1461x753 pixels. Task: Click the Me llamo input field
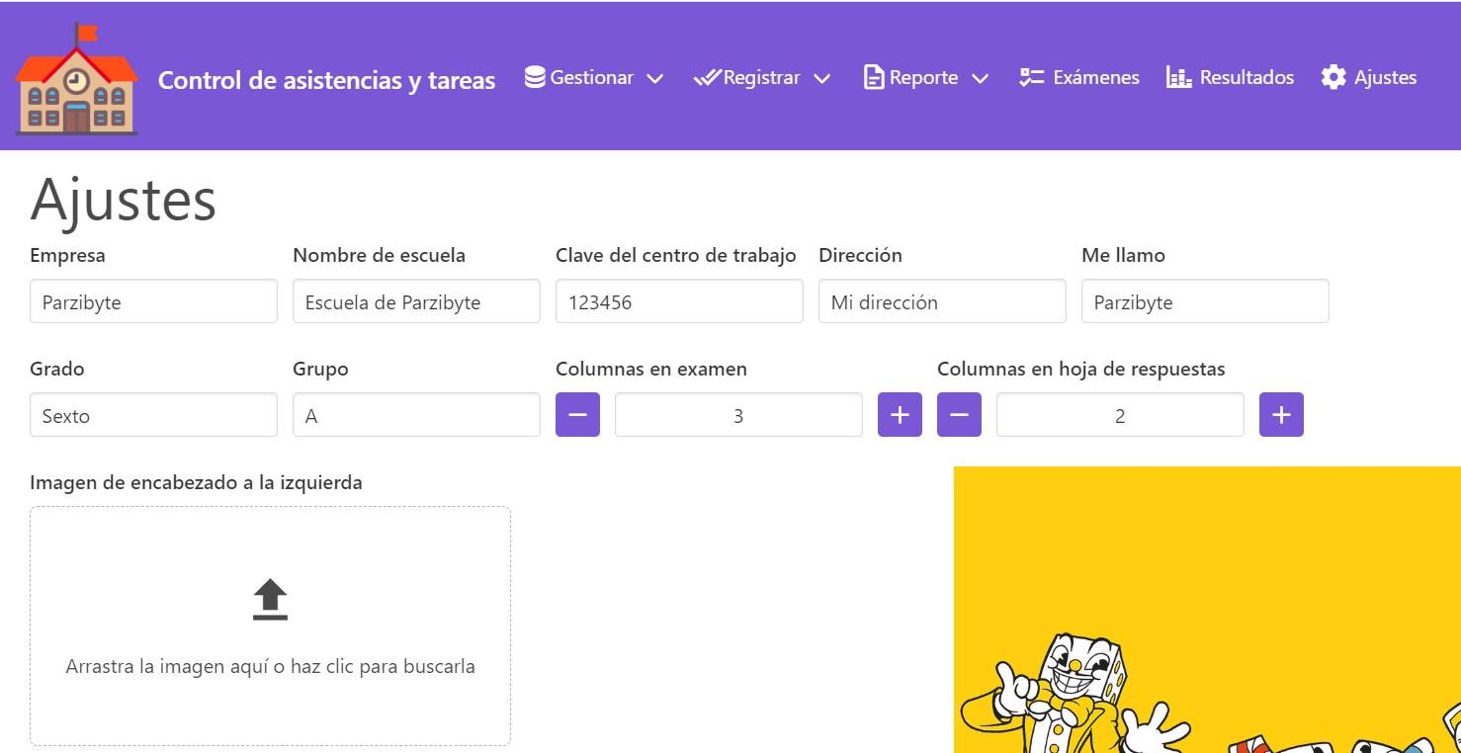coord(1205,301)
